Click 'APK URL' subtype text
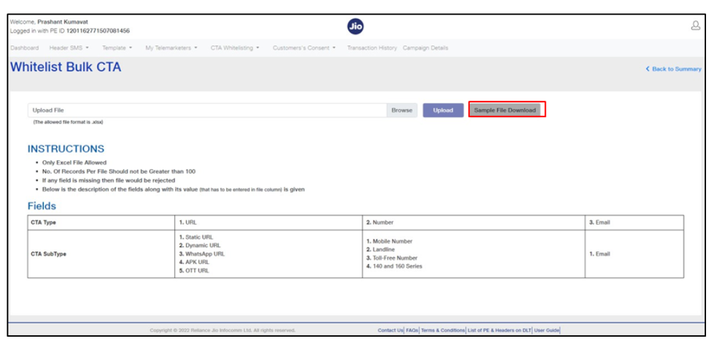This screenshot has width=714, height=340. [197, 262]
